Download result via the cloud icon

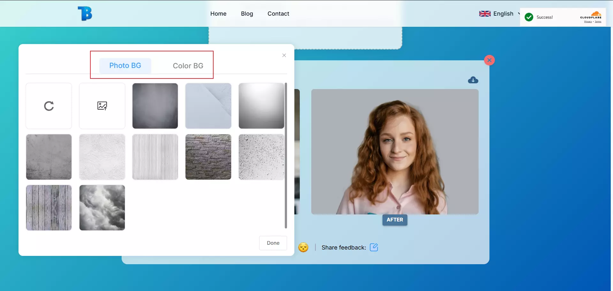[x=473, y=80]
